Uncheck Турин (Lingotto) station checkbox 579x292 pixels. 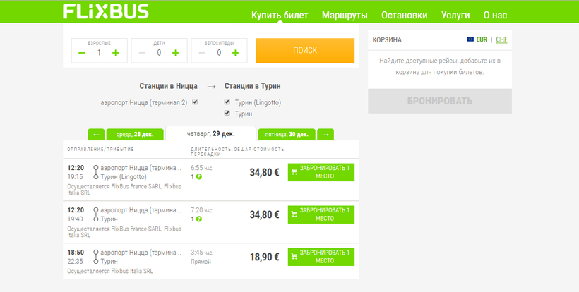click(227, 102)
